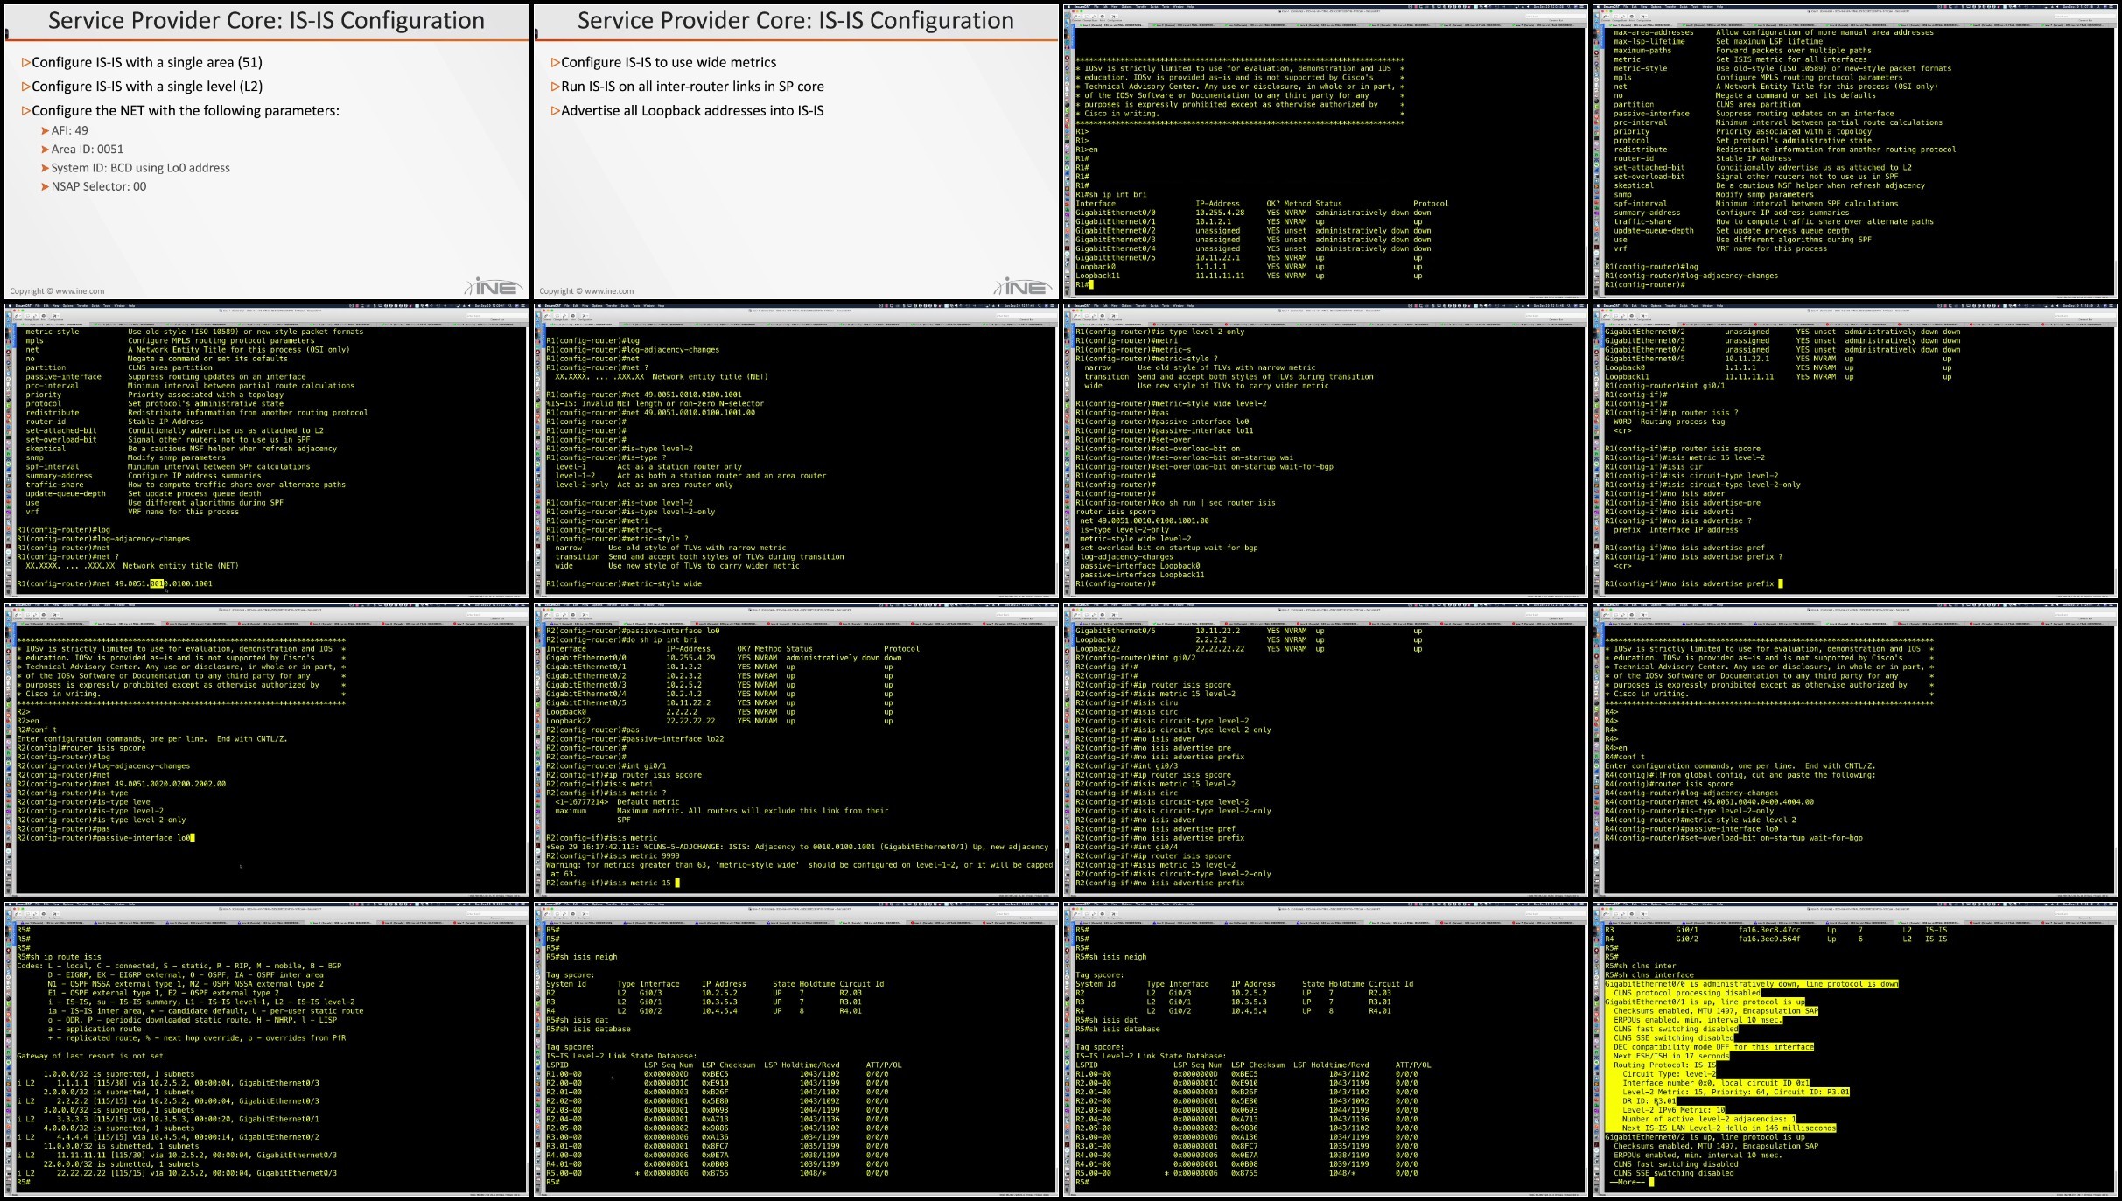
Task: Click the INE logo on the first slide
Action: coord(494,286)
